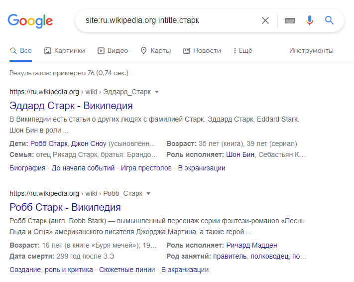Start voice search with microphone icon
Viewport: 354px width, 282px height.
(310, 20)
